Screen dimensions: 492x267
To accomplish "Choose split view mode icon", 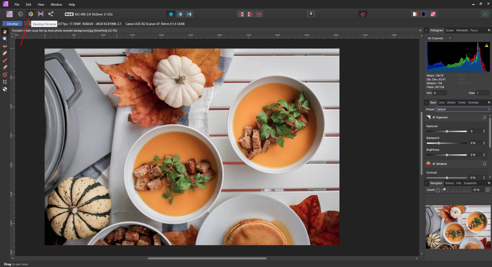I will pyautogui.click(x=180, y=14).
